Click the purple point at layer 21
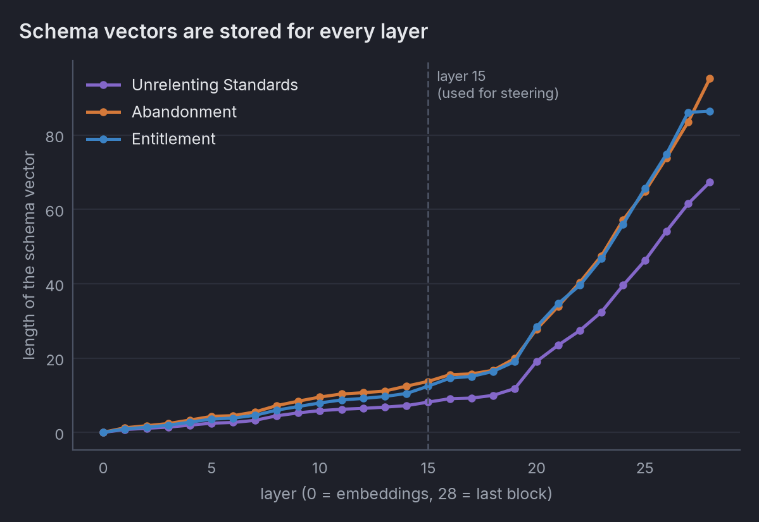Viewport: 759px width, 522px height. tap(558, 345)
